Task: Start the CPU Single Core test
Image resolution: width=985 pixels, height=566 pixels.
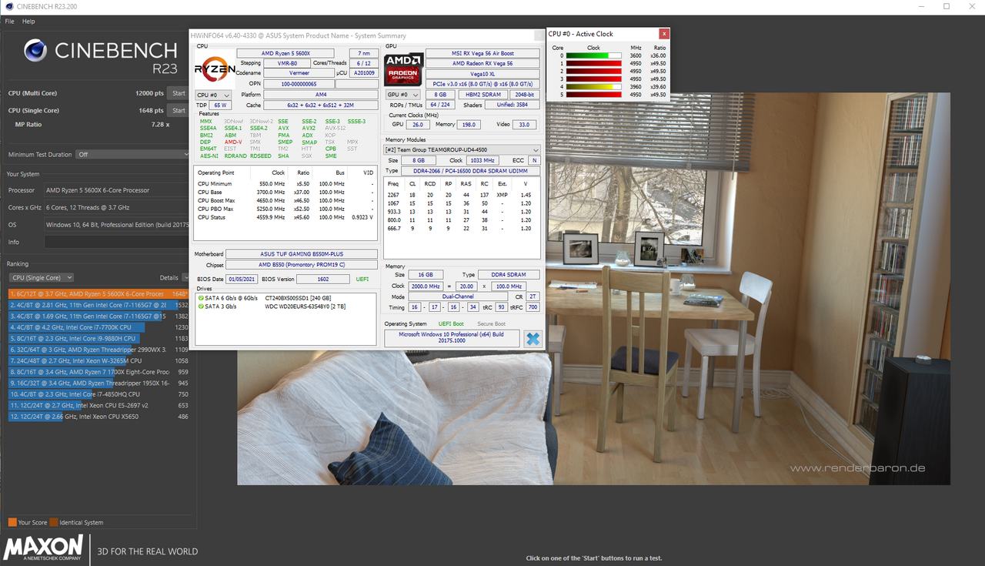Action: tap(179, 110)
